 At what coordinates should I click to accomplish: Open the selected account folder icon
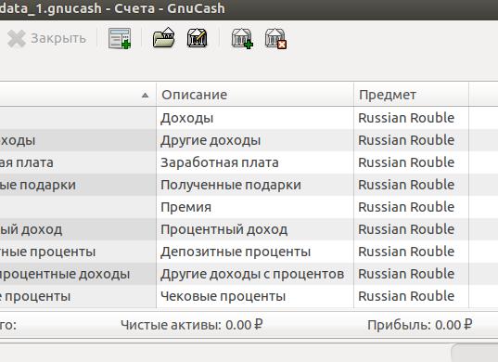tap(163, 38)
